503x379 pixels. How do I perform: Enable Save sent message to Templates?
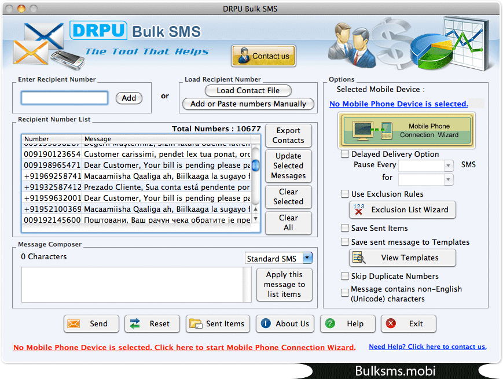(345, 242)
